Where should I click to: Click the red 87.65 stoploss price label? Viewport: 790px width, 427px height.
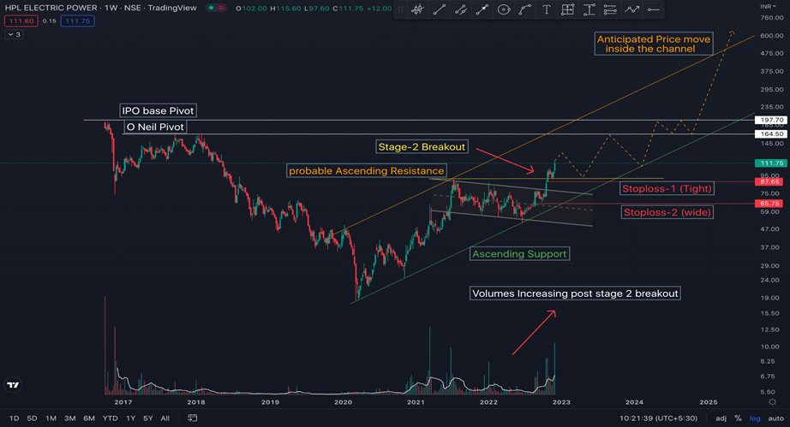pos(769,181)
